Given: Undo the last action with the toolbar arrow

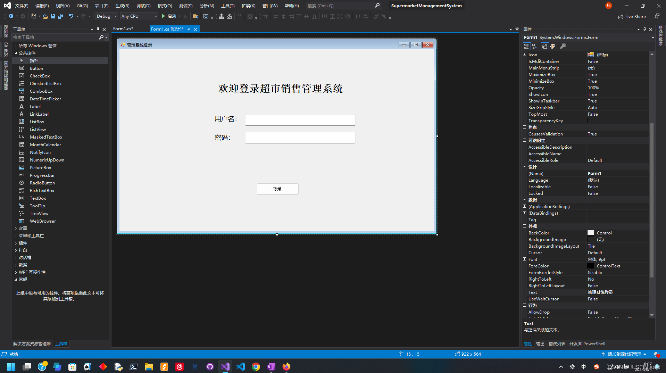Looking at the screenshot, I should click(71, 16).
